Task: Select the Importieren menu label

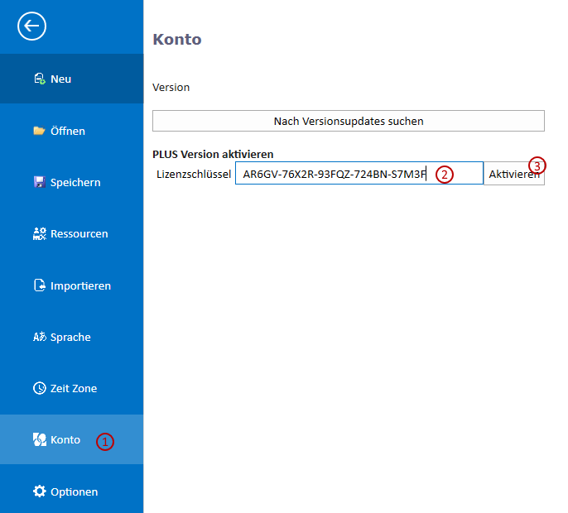Action: (x=80, y=285)
